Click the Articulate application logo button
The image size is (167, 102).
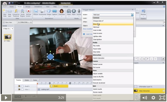(x=5, y=4)
